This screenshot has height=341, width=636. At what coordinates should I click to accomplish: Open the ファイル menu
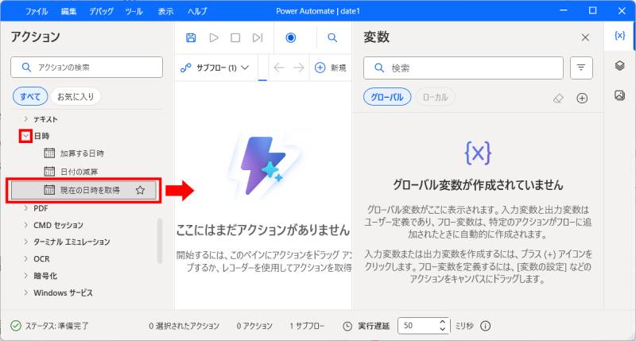[x=37, y=11]
